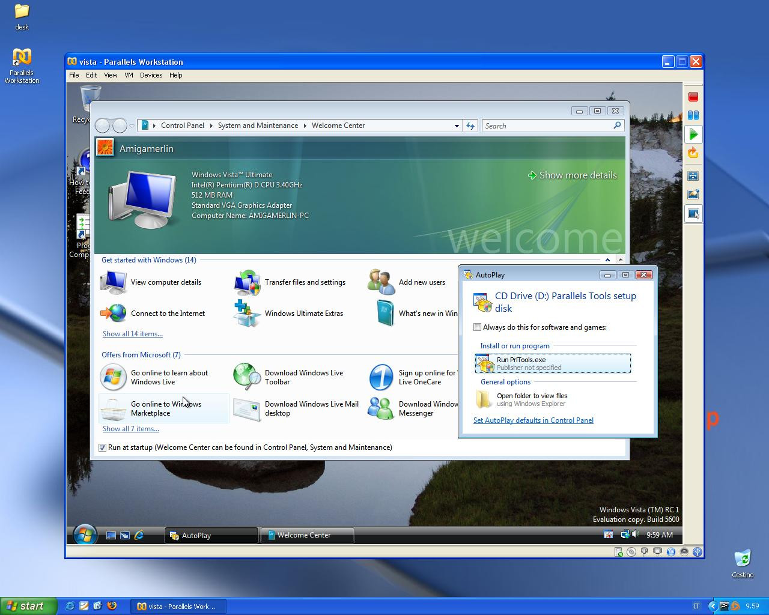This screenshot has width=769, height=615.
Task: Click Show all 14 items link
Action: [x=132, y=334]
